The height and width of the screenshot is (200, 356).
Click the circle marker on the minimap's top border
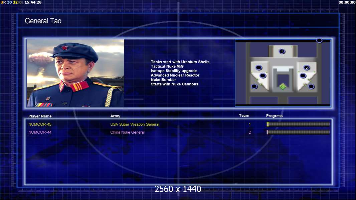click(319, 41)
